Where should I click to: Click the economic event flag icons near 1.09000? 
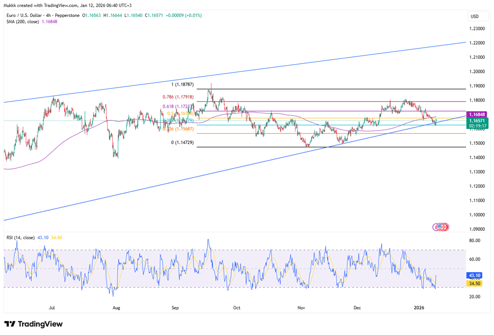(x=440, y=226)
